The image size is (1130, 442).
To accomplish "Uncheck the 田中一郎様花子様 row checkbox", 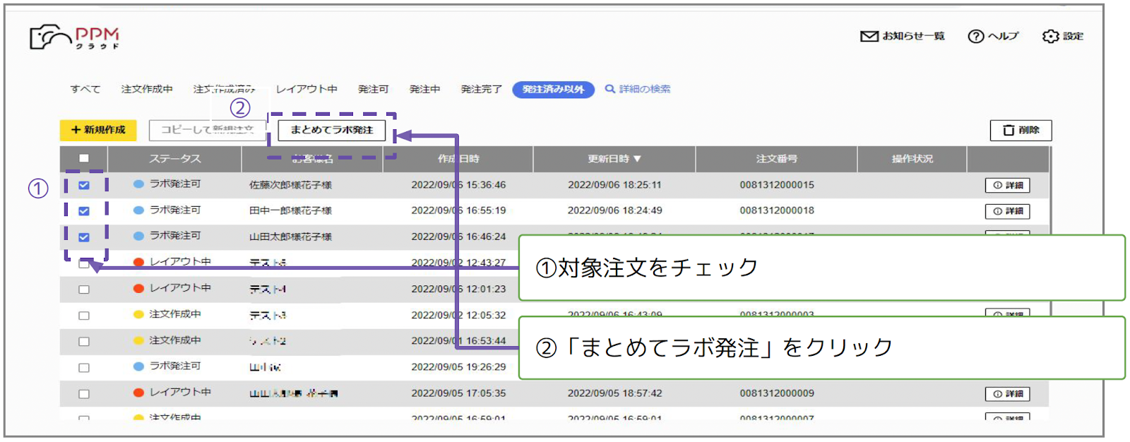I will pyautogui.click(x=84, y=211).
